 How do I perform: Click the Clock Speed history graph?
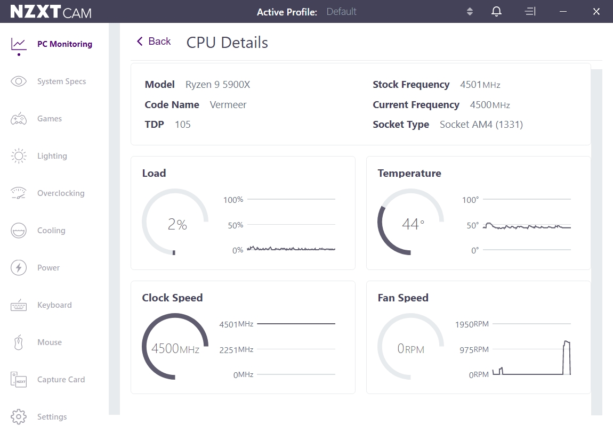click(296, 349)
